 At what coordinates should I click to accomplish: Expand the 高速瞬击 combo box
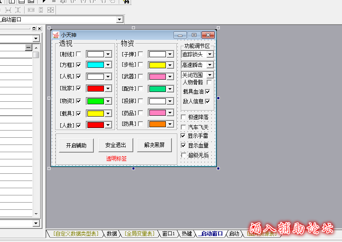pyautogui.click(x=210, y=65)
